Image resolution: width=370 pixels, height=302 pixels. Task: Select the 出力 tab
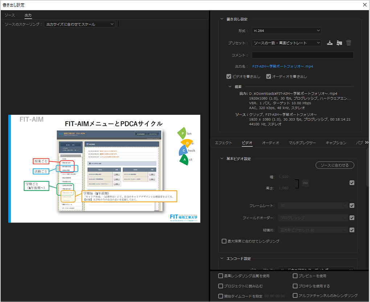[28, 15]
